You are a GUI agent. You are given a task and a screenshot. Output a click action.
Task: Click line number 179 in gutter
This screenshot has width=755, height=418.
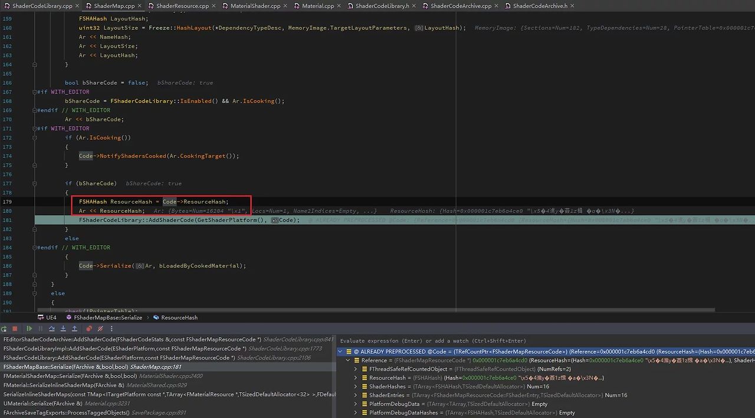(7, 202)
